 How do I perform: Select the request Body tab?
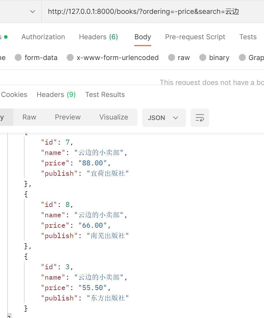click(143, 37)
